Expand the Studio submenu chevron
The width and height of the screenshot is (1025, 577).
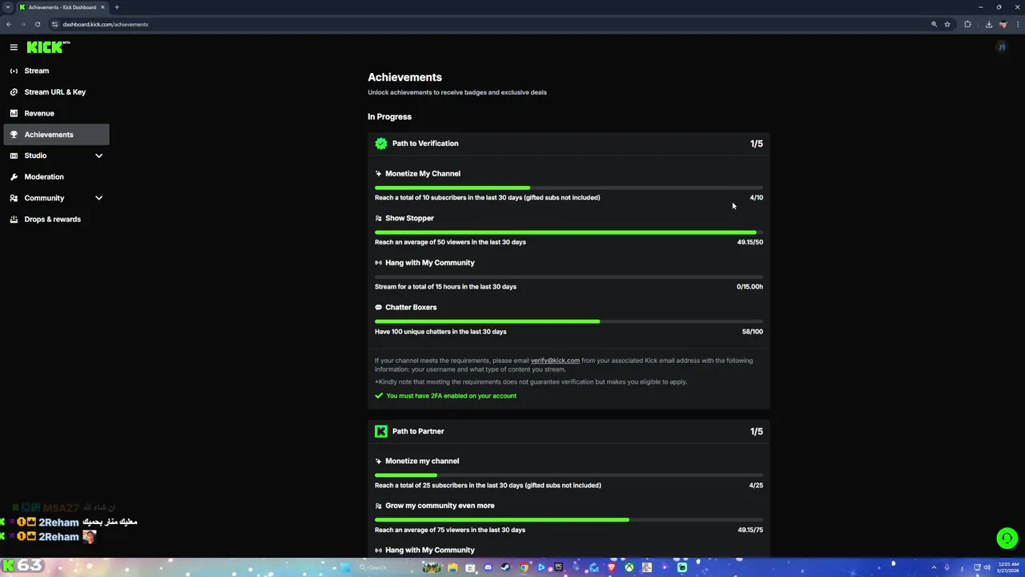[99, 155]
